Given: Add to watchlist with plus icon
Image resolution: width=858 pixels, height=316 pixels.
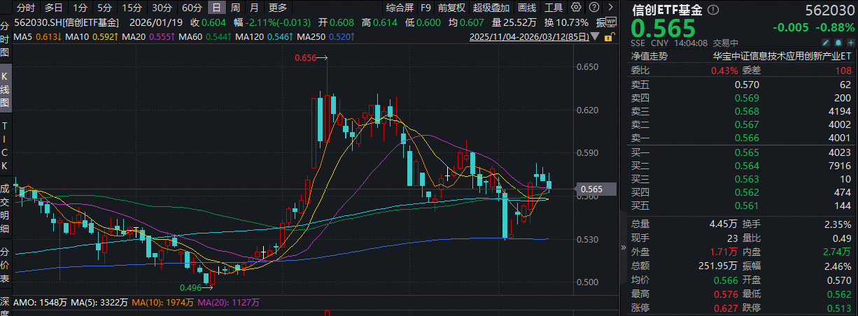Looking at the screenshot, I should coord(850,43).
